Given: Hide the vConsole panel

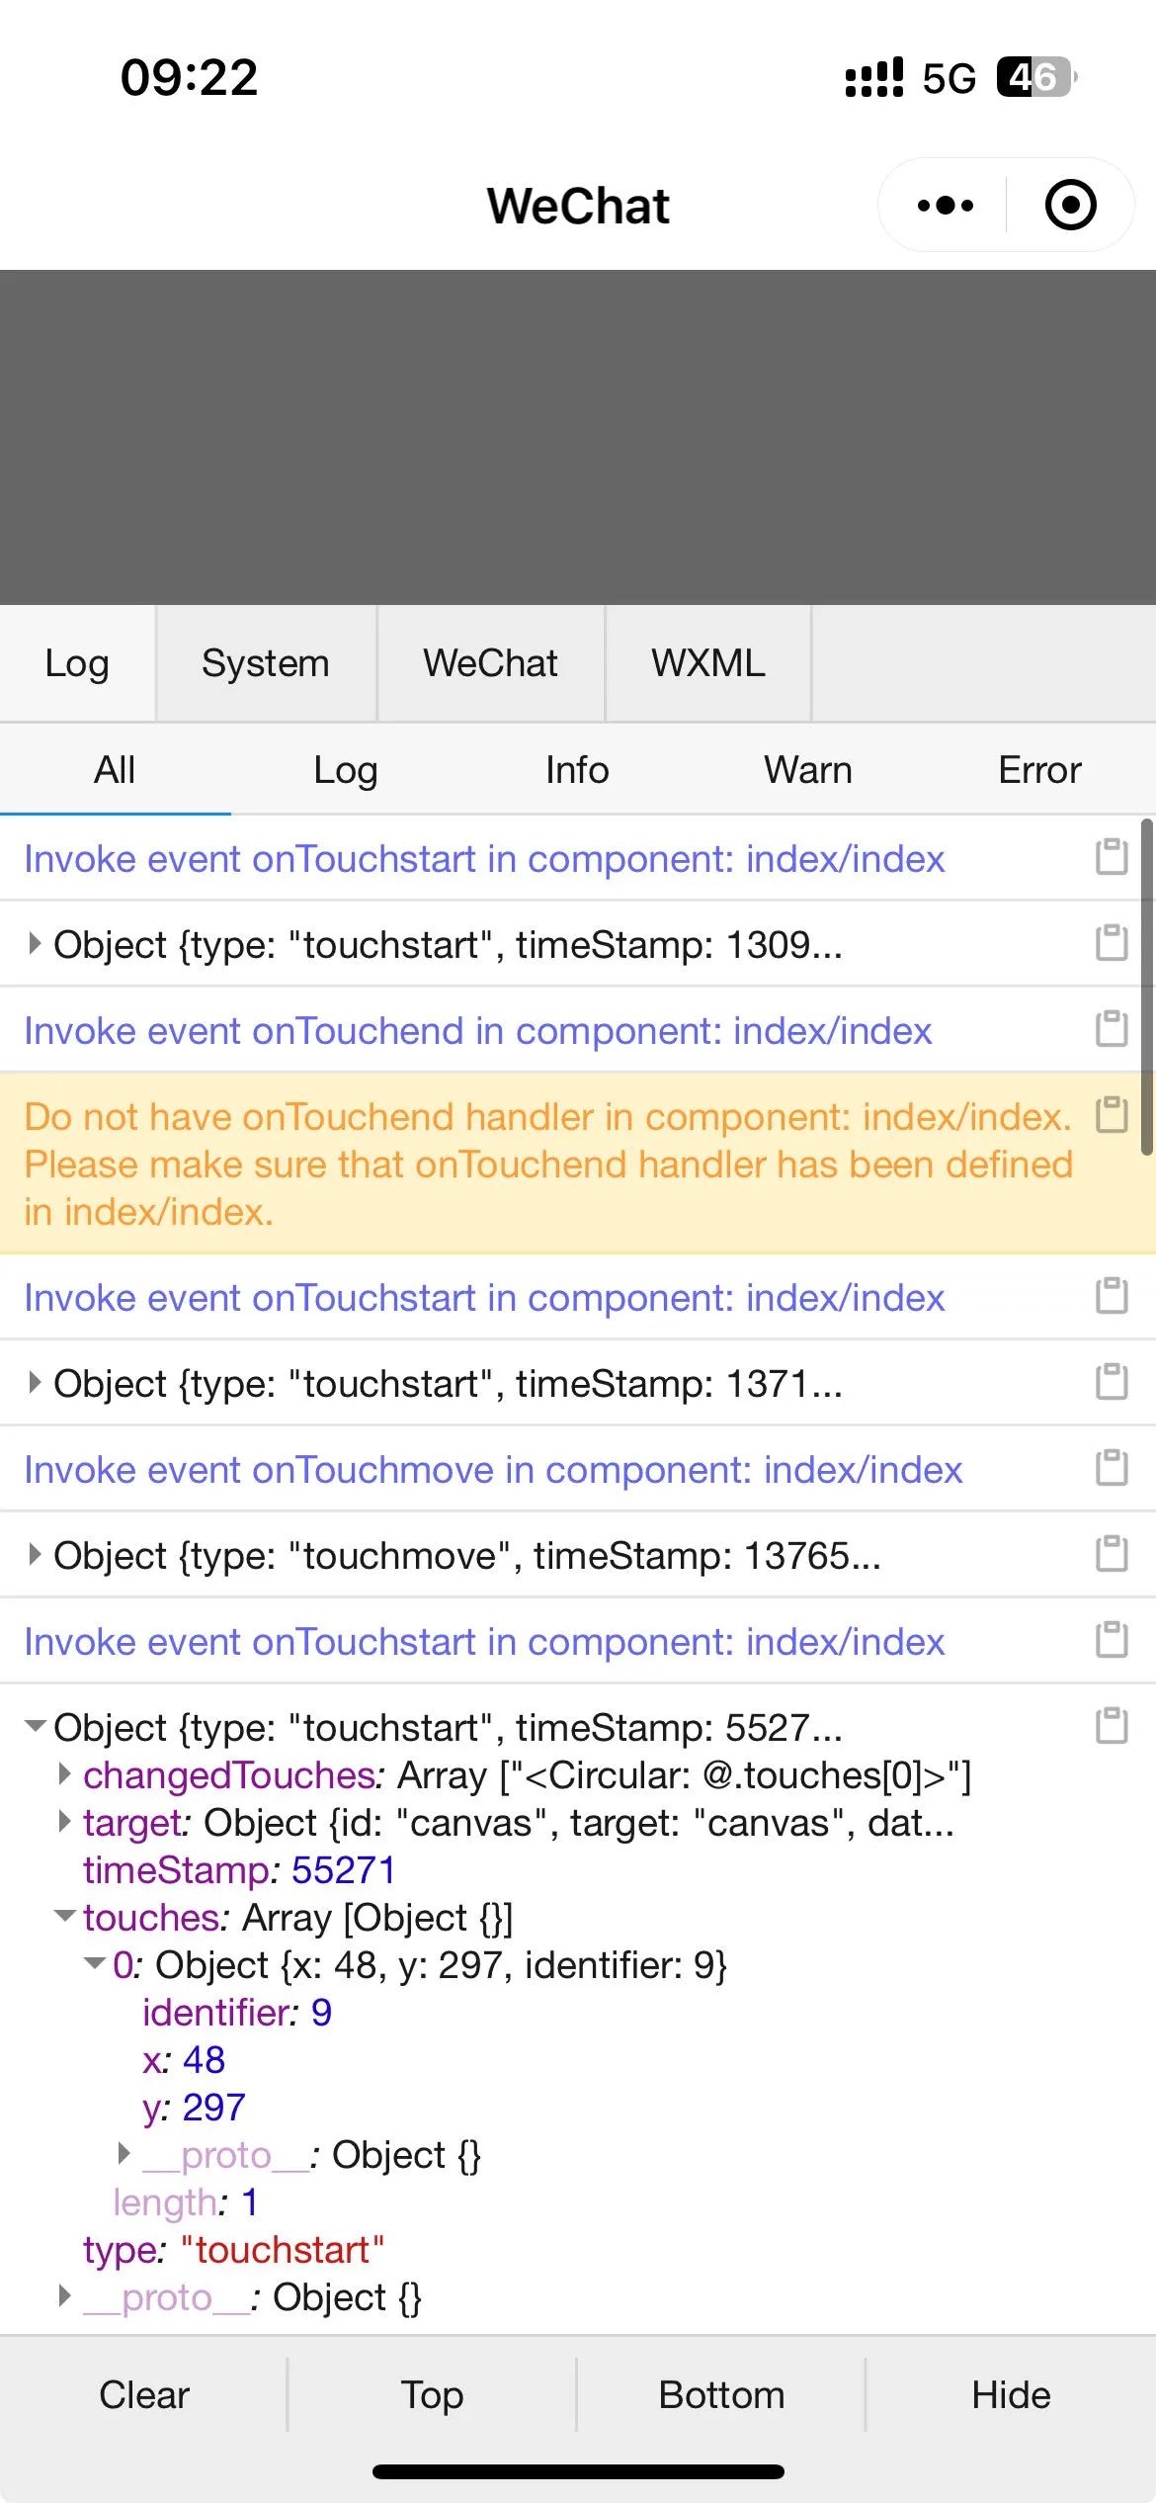Looking at the screenshot, I should 1011,2395.
